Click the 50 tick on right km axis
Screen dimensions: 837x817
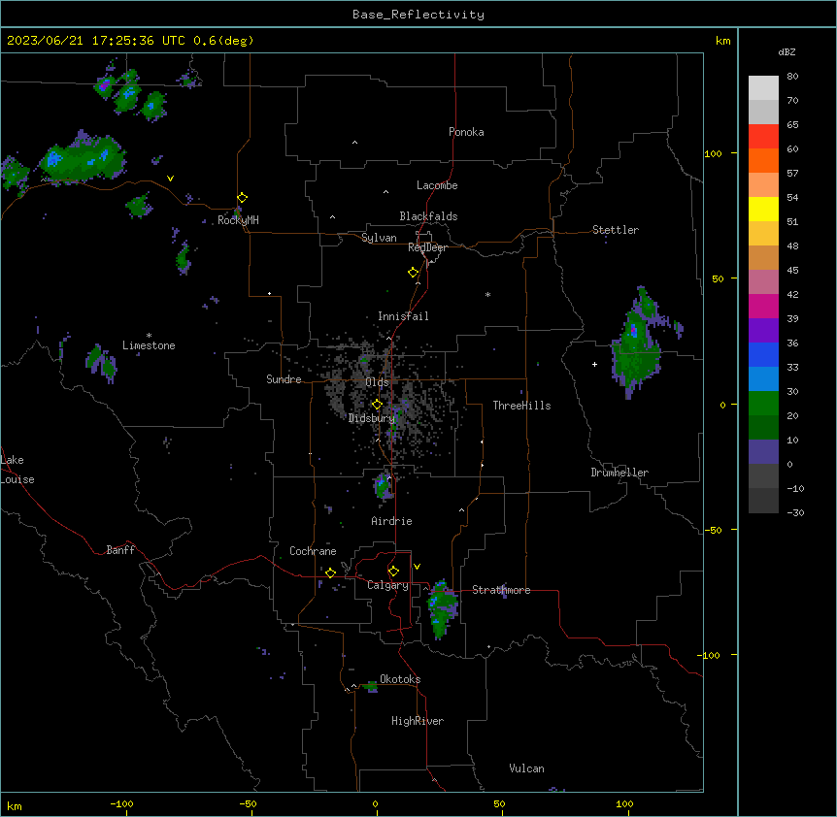point(718,278)
